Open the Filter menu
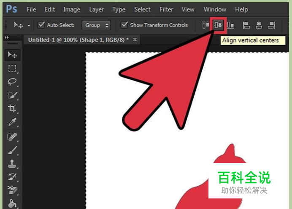This screenshot has height=209, width=292. [166, 9]
